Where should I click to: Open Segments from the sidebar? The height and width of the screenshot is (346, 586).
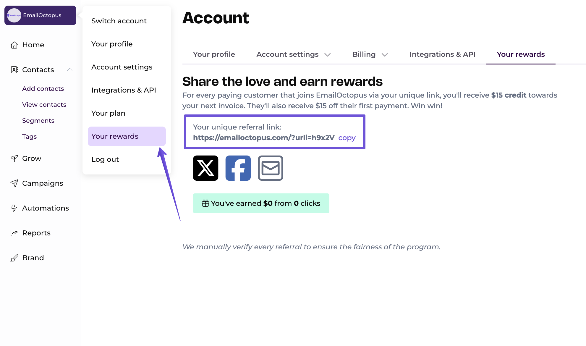tap(38, 120)
